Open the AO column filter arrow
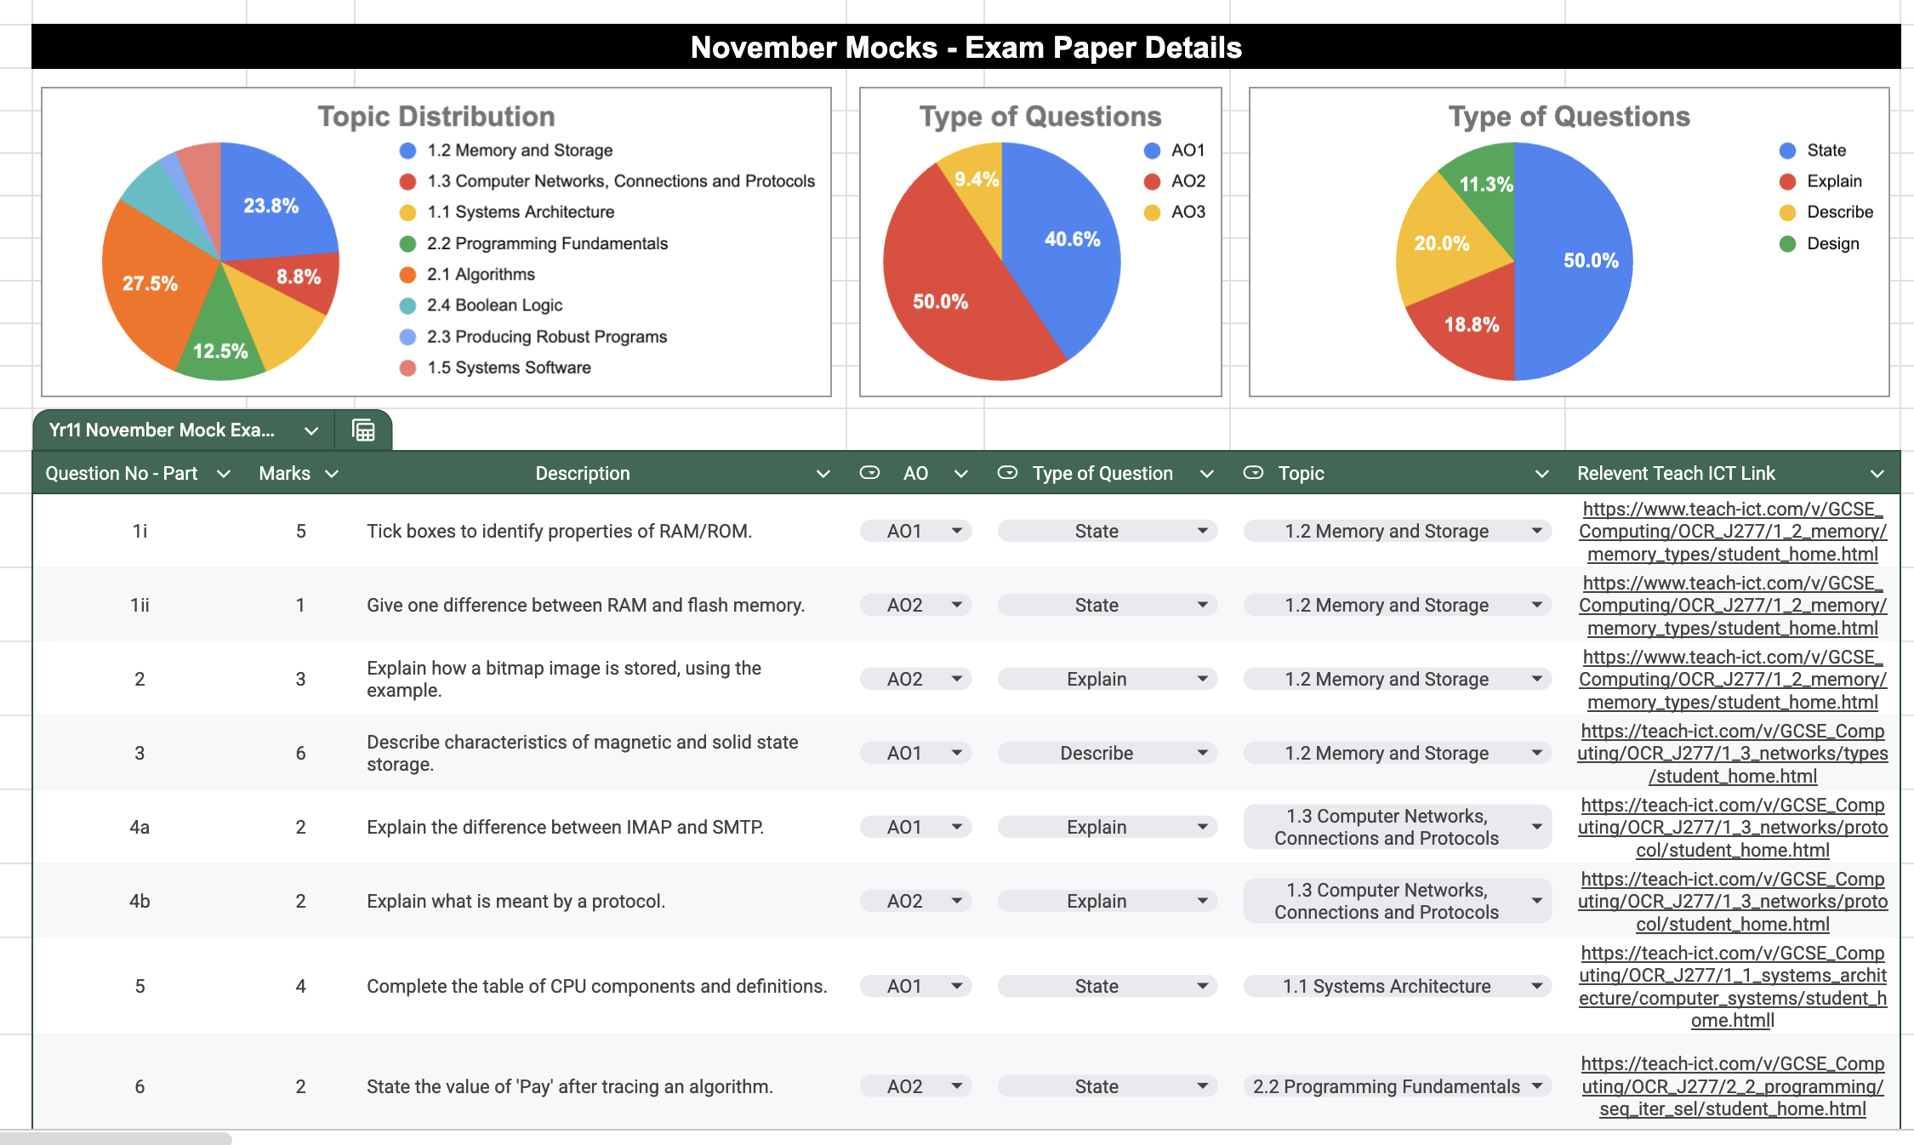Image resolution: width=1914 pixels, height=1145 pixels. point(960,474)
